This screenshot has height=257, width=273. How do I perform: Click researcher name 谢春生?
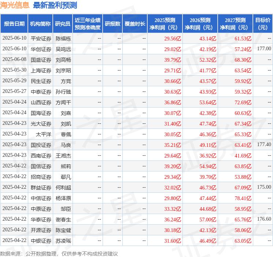(63, 220)
